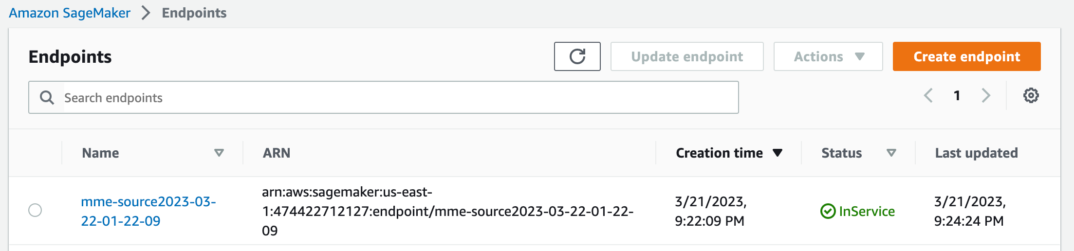
Task: Go to next page chevron
Action: coord(986,95)
